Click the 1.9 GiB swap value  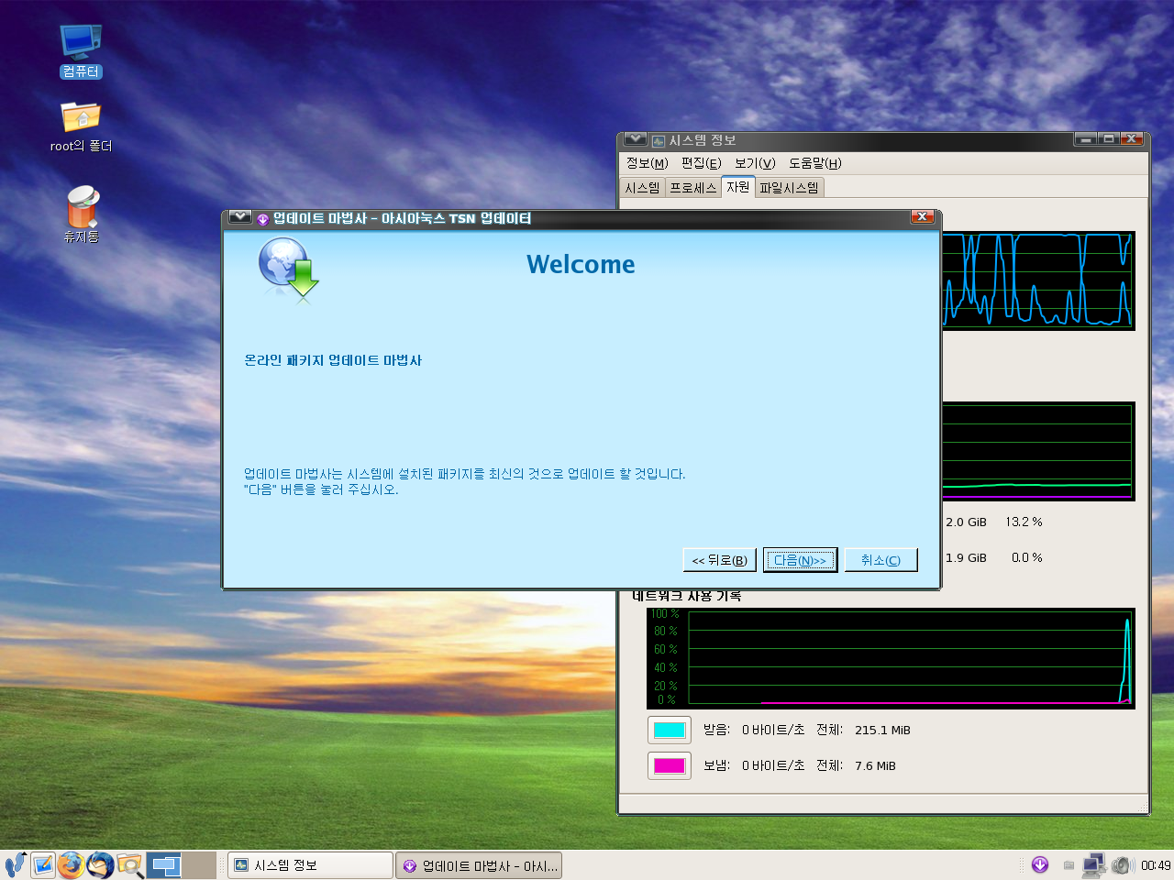[966, 557]
